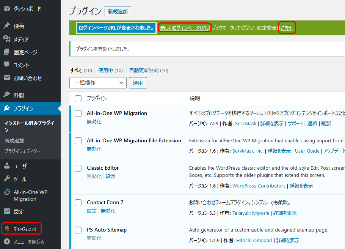345x249 pixels.
Task: Click the pages icon beside 固定ページ
Action: point(7,52)
